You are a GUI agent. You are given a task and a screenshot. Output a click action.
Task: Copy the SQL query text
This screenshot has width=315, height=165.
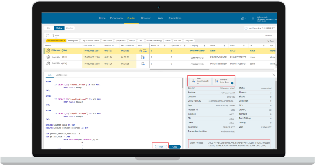coord(175,147)
